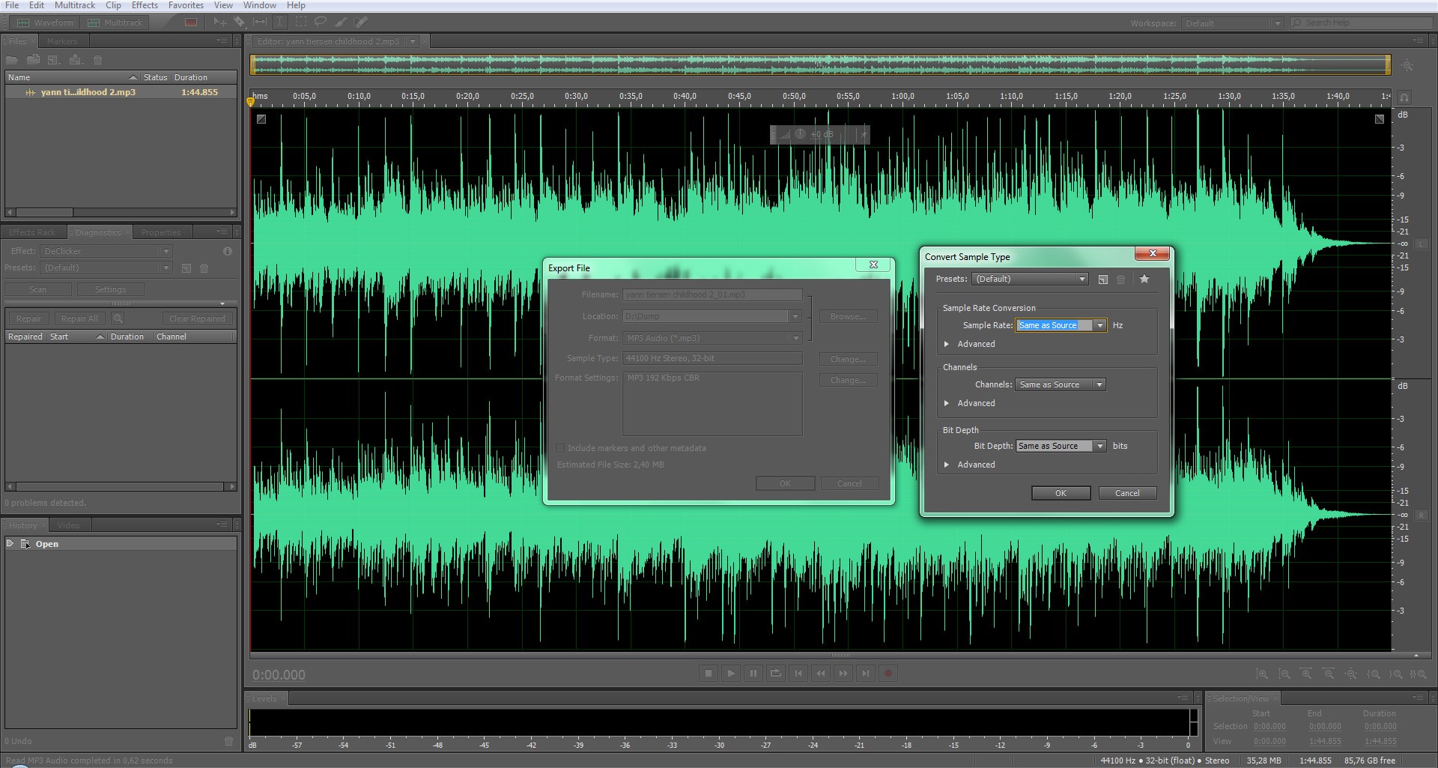The height and width of the screenshot is (768, 1438).
Task: Click the star favorite icon beside Presets
Action: [1144, 279]
